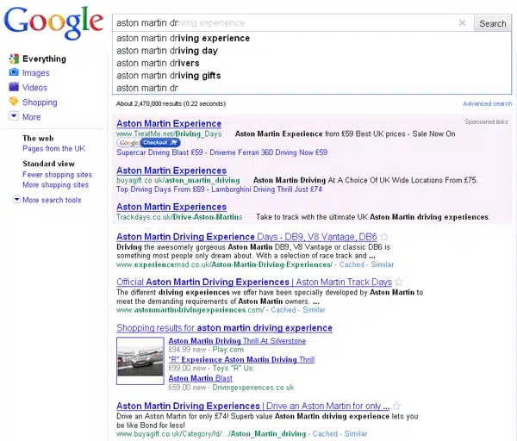Open Similar link for experiencemad result

[382, 264]
